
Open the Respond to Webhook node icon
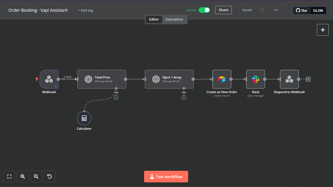[289, 79]
